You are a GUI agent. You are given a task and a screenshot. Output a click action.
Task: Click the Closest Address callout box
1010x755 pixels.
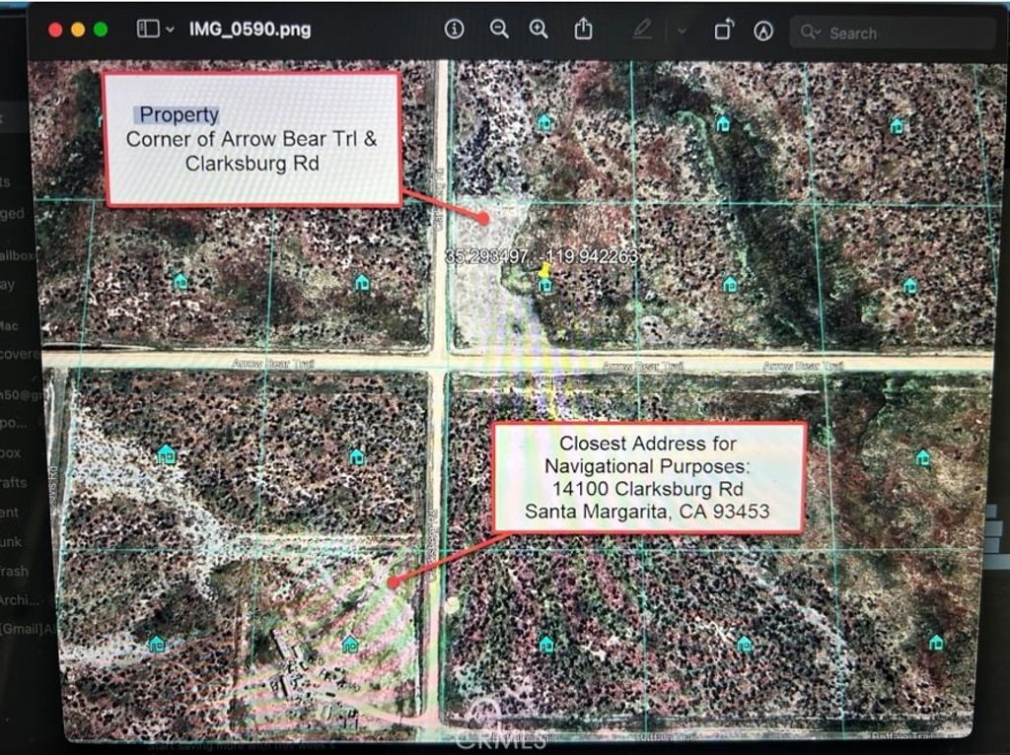click(x=648, y=478)
